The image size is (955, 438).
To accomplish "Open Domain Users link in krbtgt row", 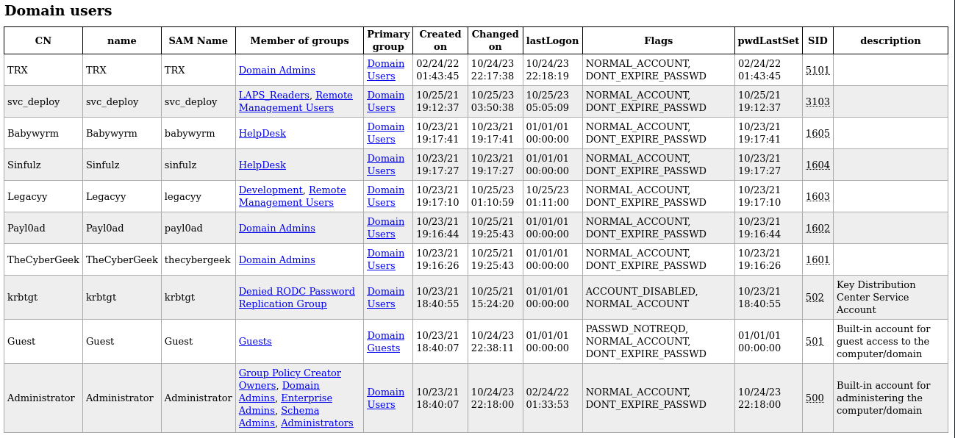I will (x=386, y=298).
